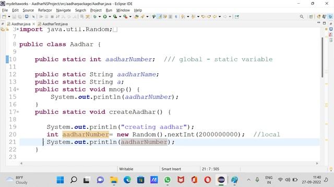Click the New file toolbar icon
Screen dimensions: 334x187
pyautogui.click(x=4, y=17)
